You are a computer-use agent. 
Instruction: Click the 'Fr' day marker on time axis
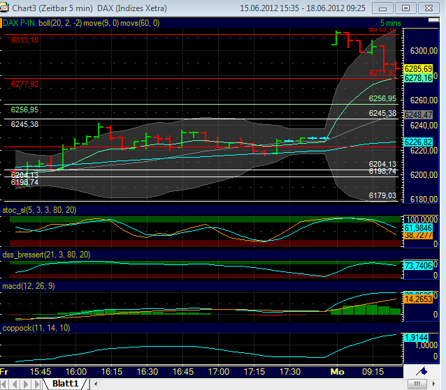[x=4, y=372]
